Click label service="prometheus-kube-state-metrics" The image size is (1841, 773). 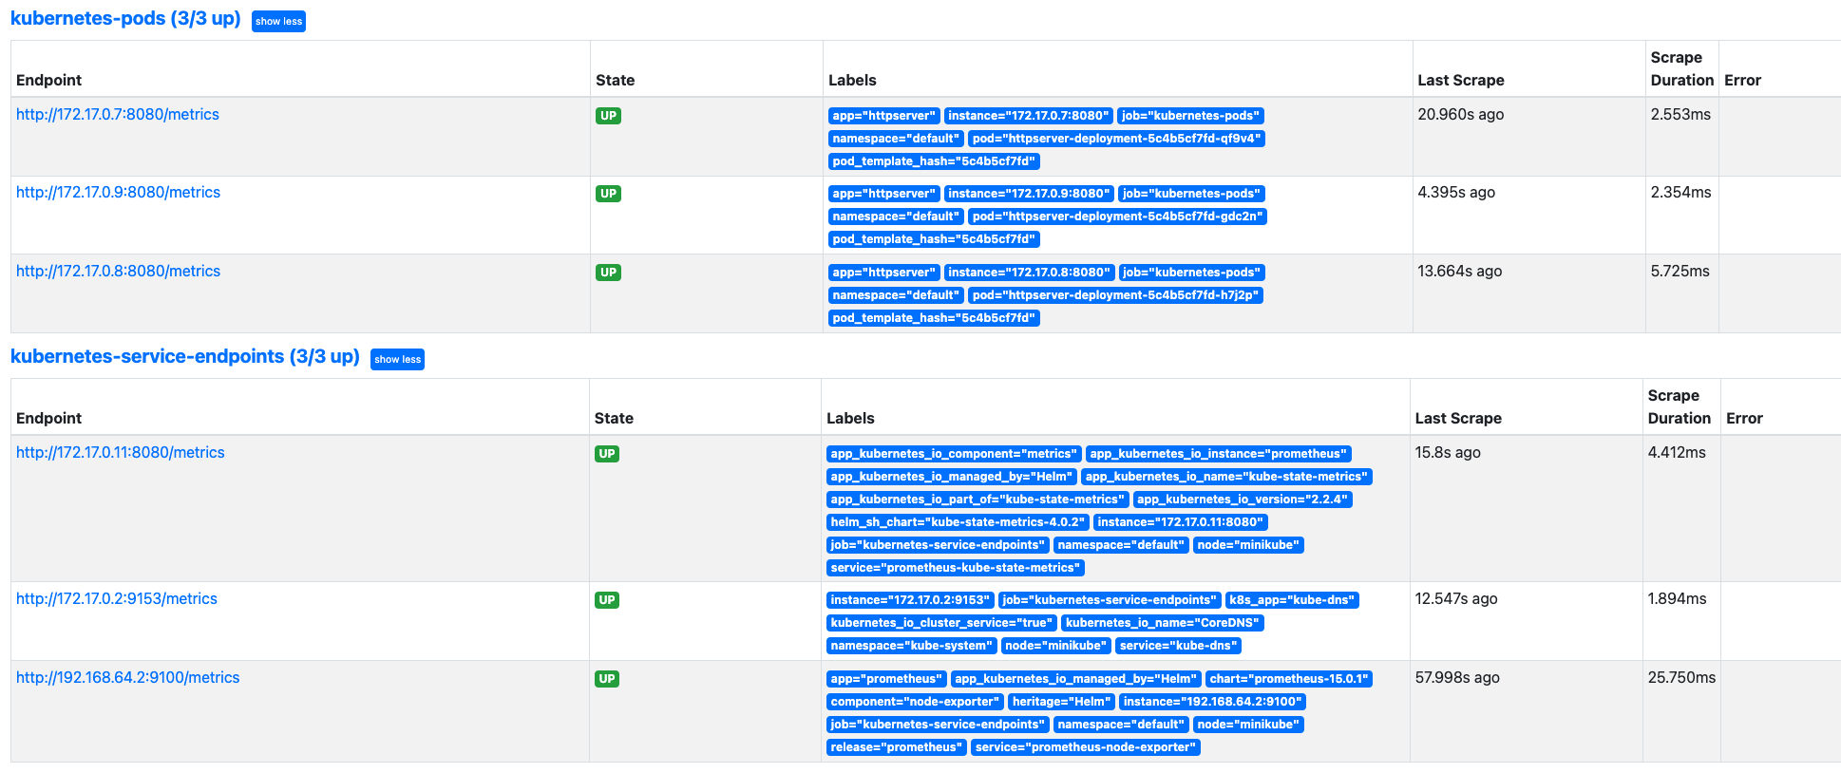pyautogui.click(x=956, y=568)
